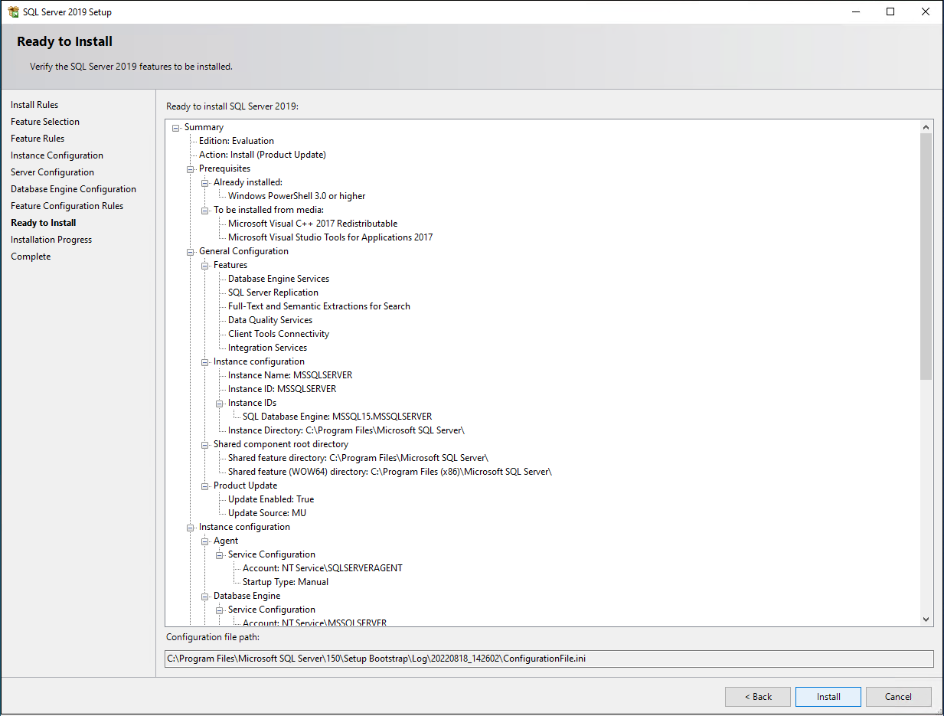Select Update Enabled: True row

pyautogui.click(x=271, y=499)
